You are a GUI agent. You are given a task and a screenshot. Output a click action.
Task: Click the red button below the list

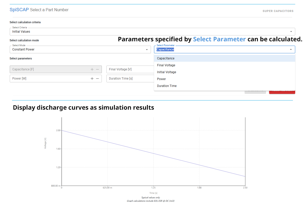click(x=282, y=92)
